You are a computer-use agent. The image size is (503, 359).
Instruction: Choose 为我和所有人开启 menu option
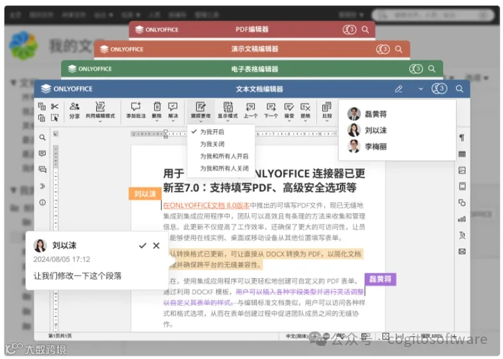pos(221,156)
